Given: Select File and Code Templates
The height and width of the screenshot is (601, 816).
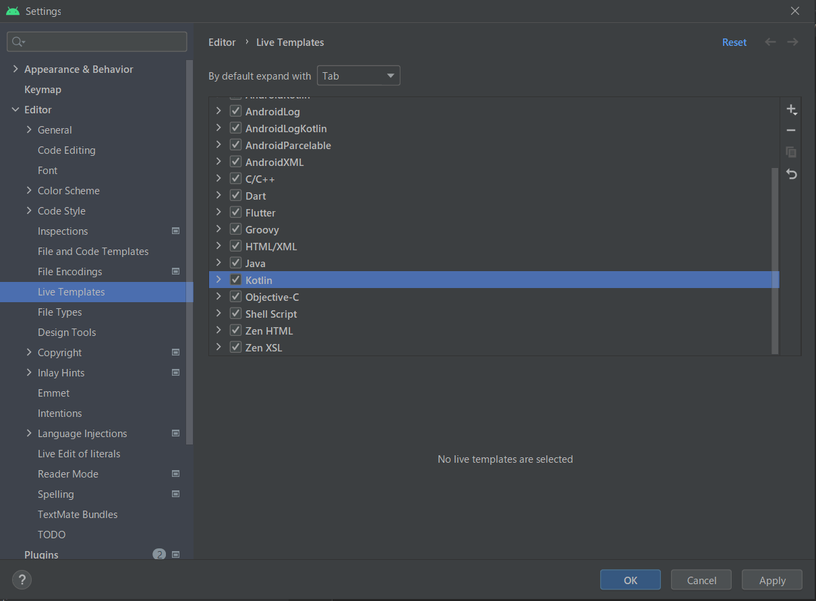Looking at the screenshot, I should tap(93, 251).
